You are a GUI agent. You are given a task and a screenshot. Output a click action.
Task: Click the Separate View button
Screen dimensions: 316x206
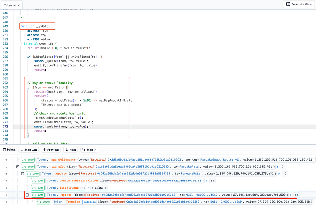point(299,4)
